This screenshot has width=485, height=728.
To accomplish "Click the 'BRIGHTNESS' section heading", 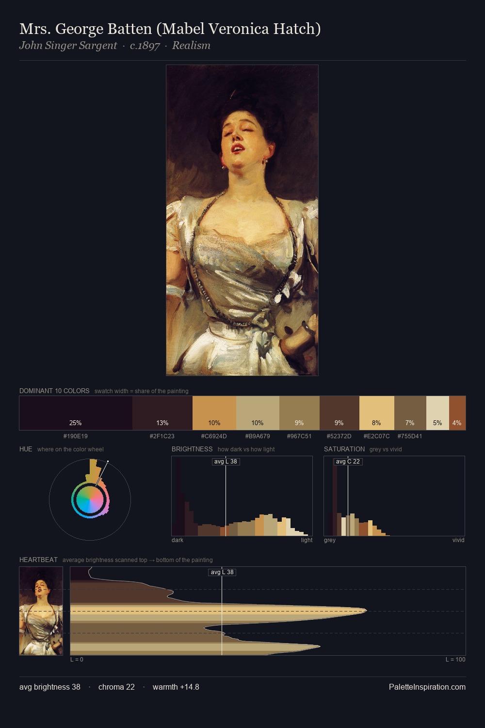I will pos(192,449).
